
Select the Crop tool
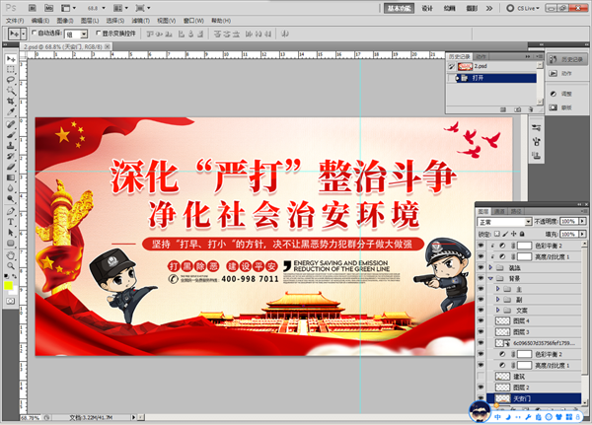tap(11, 102)
